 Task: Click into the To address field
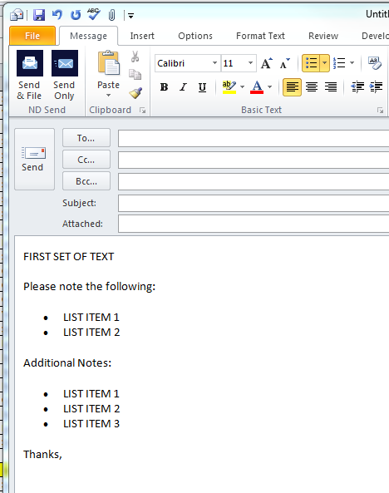coord(254,139)
